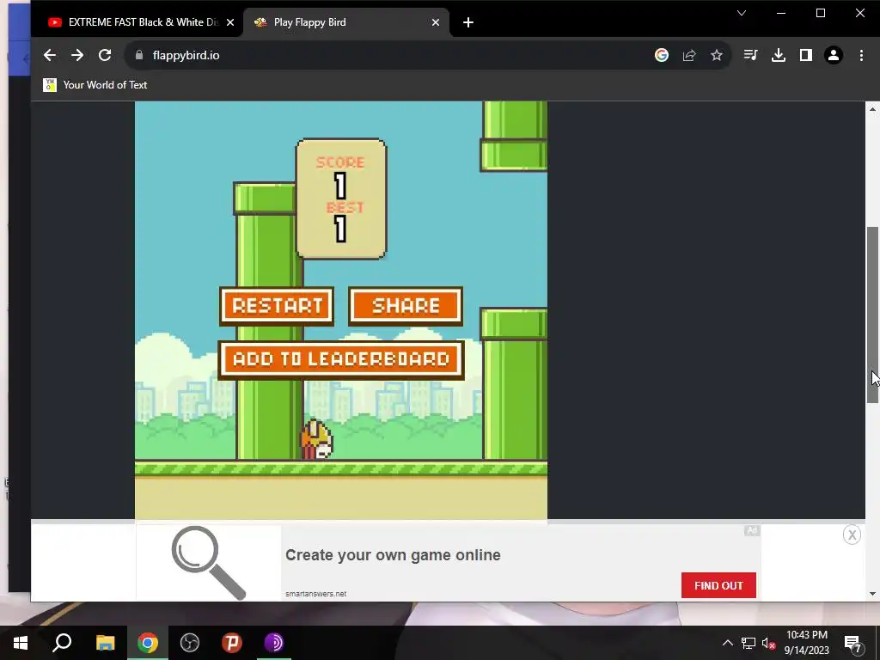The width and height of the screenshot is (880, 660).
Task: Open the red P app in taskbar
Action: (232, 643)
